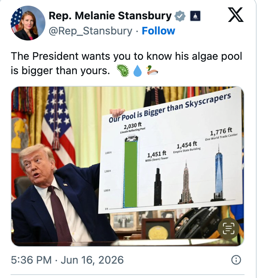
Task: Click the 'Our Pool is Bigger than Skyscrapers' heading
Action: pyautogui.click(x=170, y=108)
